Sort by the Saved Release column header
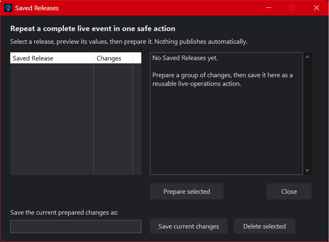Screen dimensions: 329x242 point(52,58)
